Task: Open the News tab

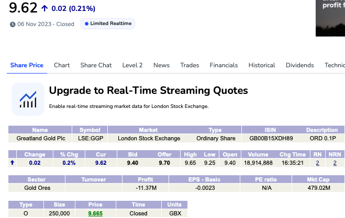Action: (x=161, y=65)
